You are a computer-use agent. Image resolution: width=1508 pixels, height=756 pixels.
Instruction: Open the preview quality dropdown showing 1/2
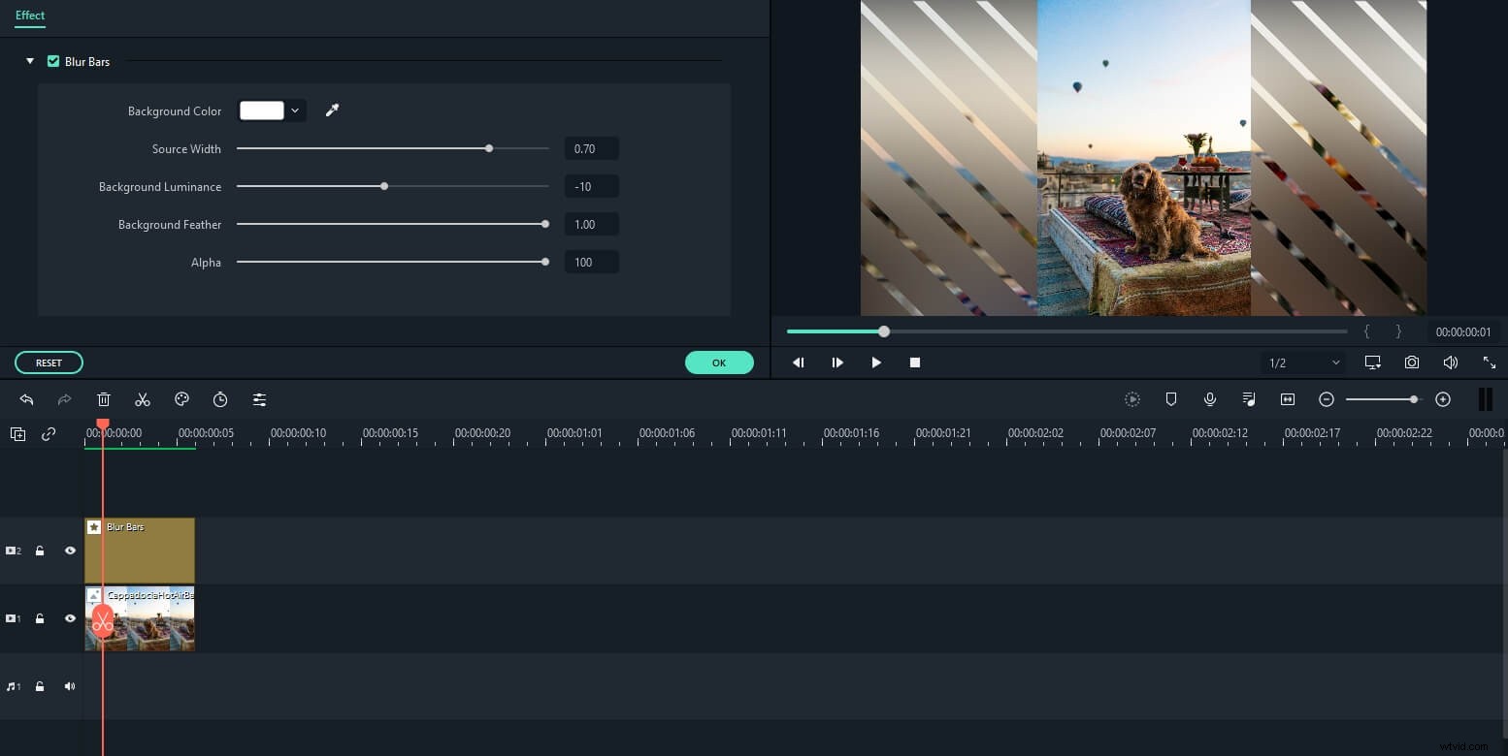pos(1301,362)
